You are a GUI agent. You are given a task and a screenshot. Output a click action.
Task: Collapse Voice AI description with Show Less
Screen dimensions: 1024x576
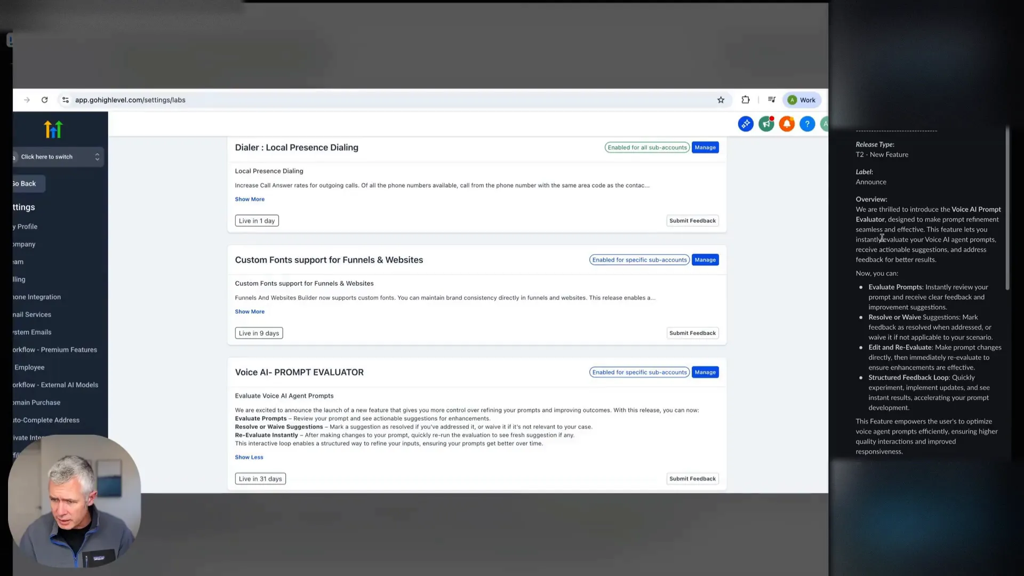pos(249,457)
